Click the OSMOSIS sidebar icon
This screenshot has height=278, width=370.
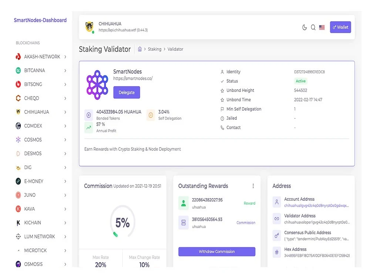pyautogui.click(x=18, y=264)
